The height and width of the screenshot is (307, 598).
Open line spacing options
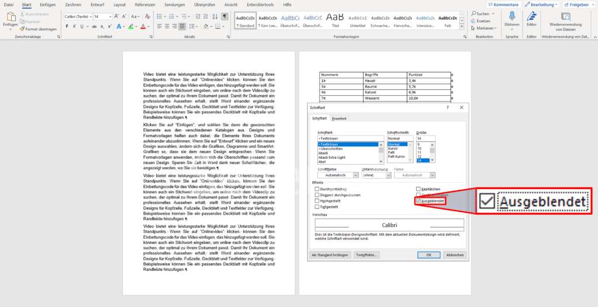(x=192, y=26)
